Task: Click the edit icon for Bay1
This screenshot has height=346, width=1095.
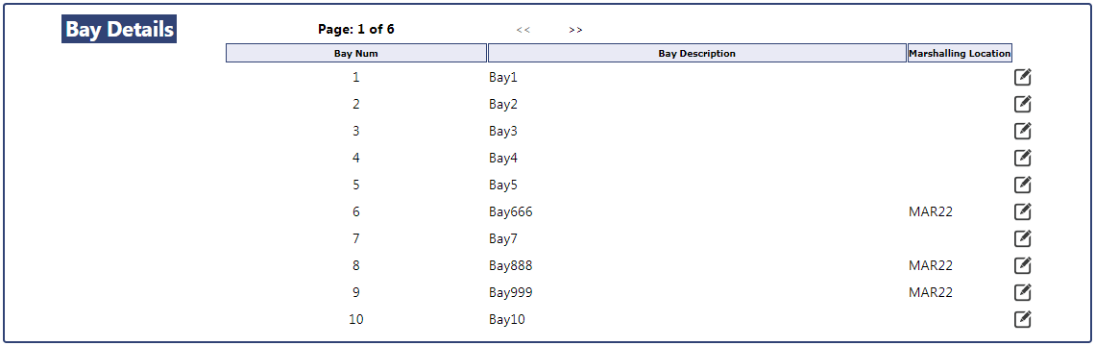Action: pyautogui.click(x=1022, y=77)
